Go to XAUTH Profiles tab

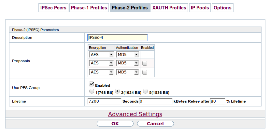(169, 8)
